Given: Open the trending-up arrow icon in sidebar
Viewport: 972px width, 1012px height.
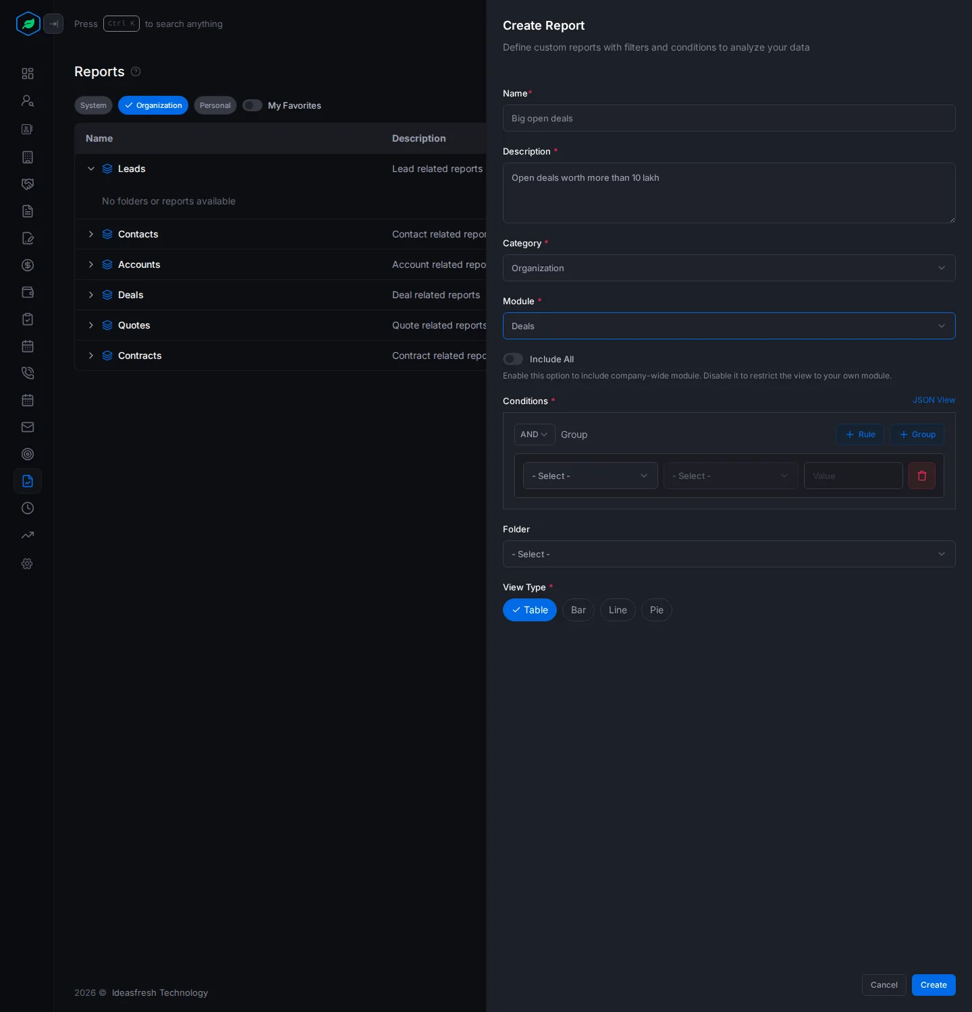Looking at the screenshot, I should (28, 535).
